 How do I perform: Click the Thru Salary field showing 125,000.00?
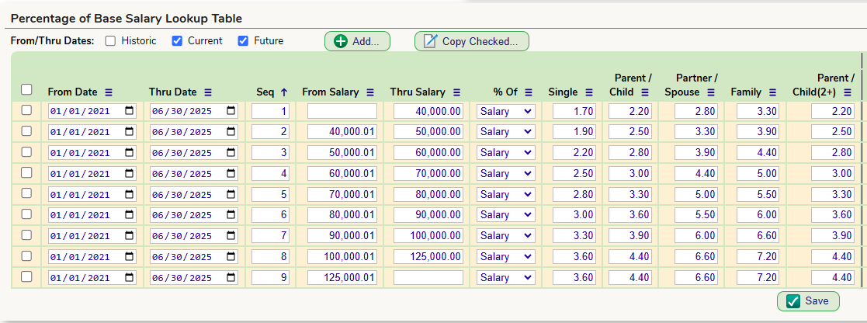[x=428, y=257]
